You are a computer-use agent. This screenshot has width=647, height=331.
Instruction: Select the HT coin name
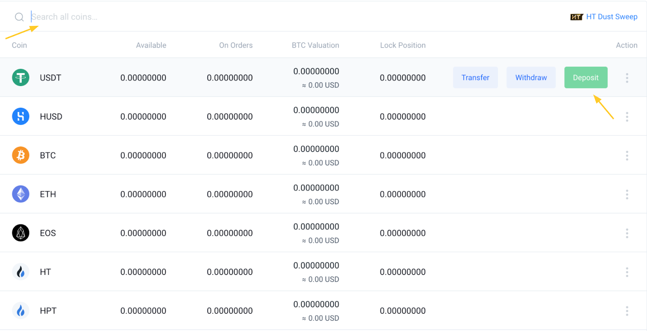[x=45, y=272]
